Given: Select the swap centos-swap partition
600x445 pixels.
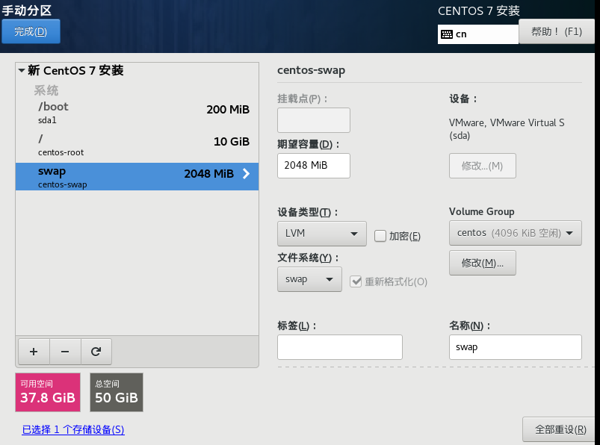Looking at the screenshot, I should tap(137, 177).
